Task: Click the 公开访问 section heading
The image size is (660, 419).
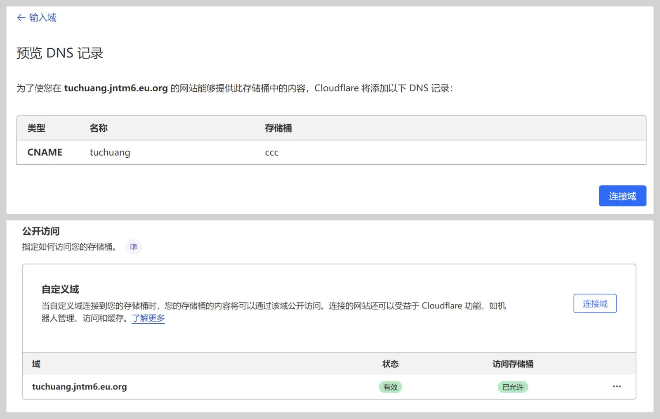Action: [x=41, y=231]
